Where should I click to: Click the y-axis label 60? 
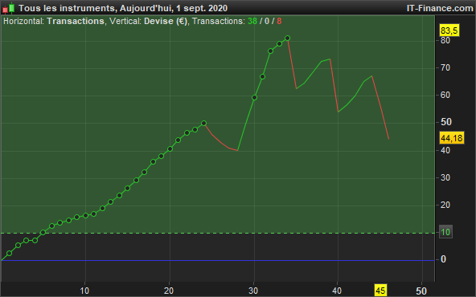(445, 96)
